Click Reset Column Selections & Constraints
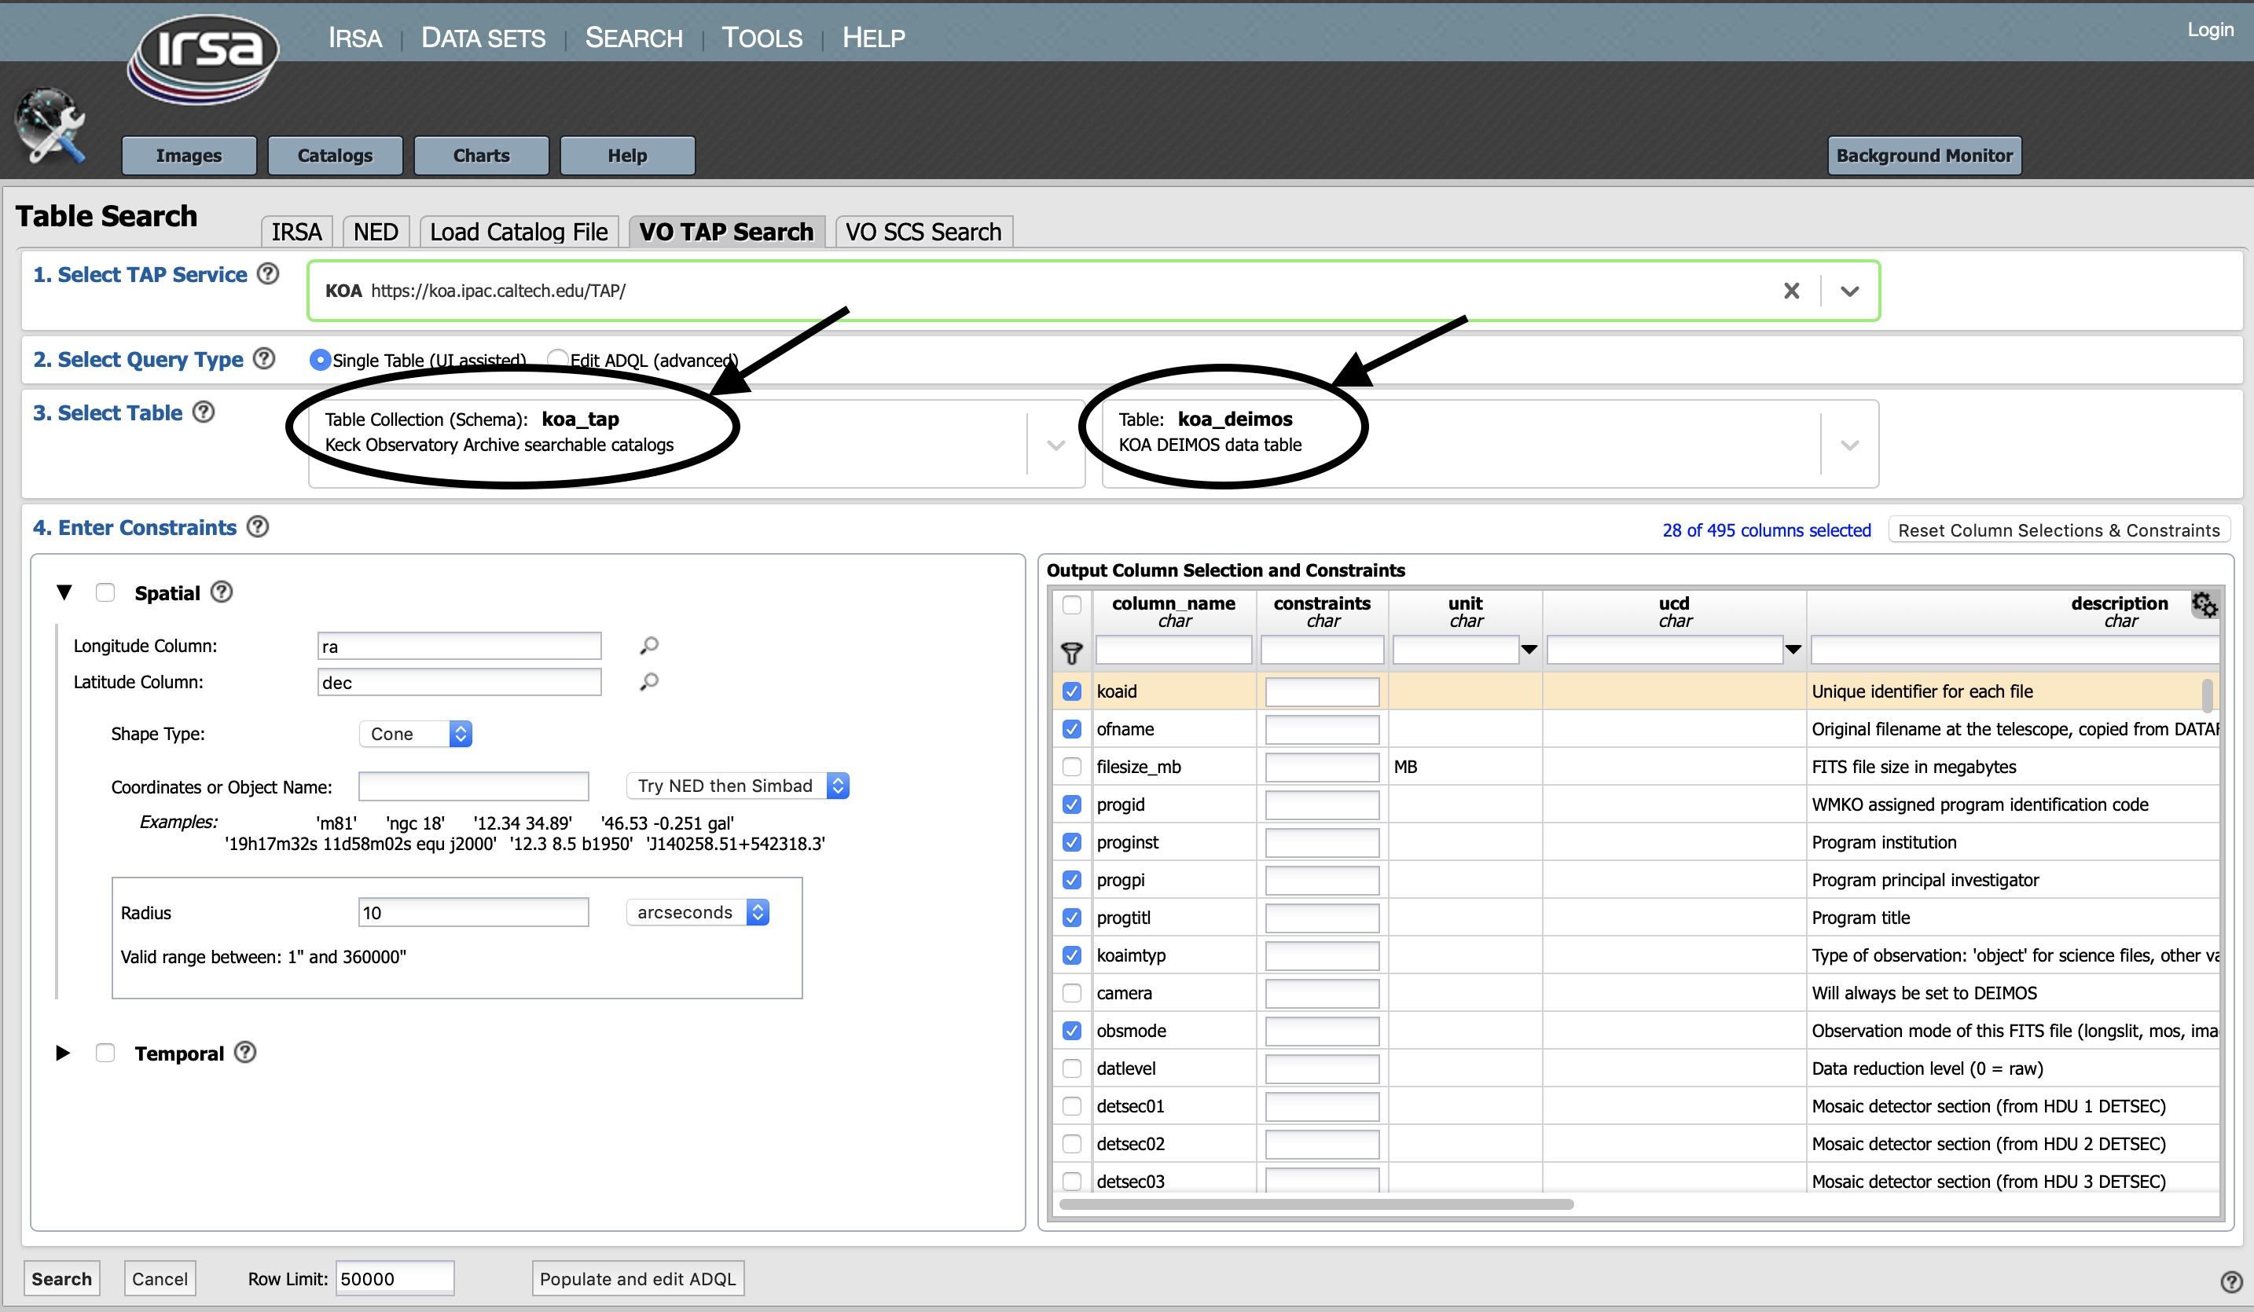Viewport: 2254px width, 1312px height. pyautogui.click(x=2058, y=530)
